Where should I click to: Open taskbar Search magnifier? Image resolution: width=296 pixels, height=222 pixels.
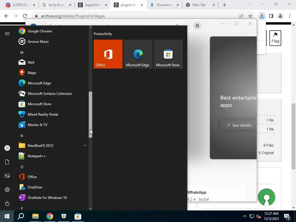coord(21,216)
